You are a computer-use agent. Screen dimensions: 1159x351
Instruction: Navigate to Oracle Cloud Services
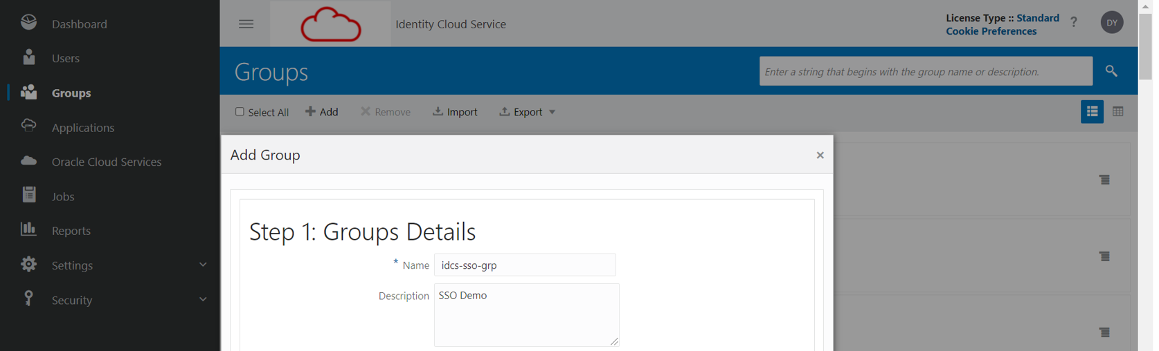tap(107, 162)
